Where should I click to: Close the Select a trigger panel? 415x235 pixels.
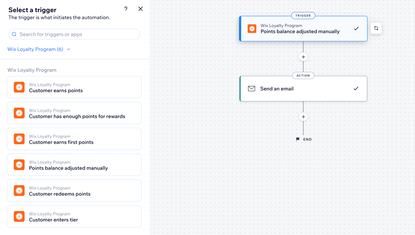pos(141,9)
